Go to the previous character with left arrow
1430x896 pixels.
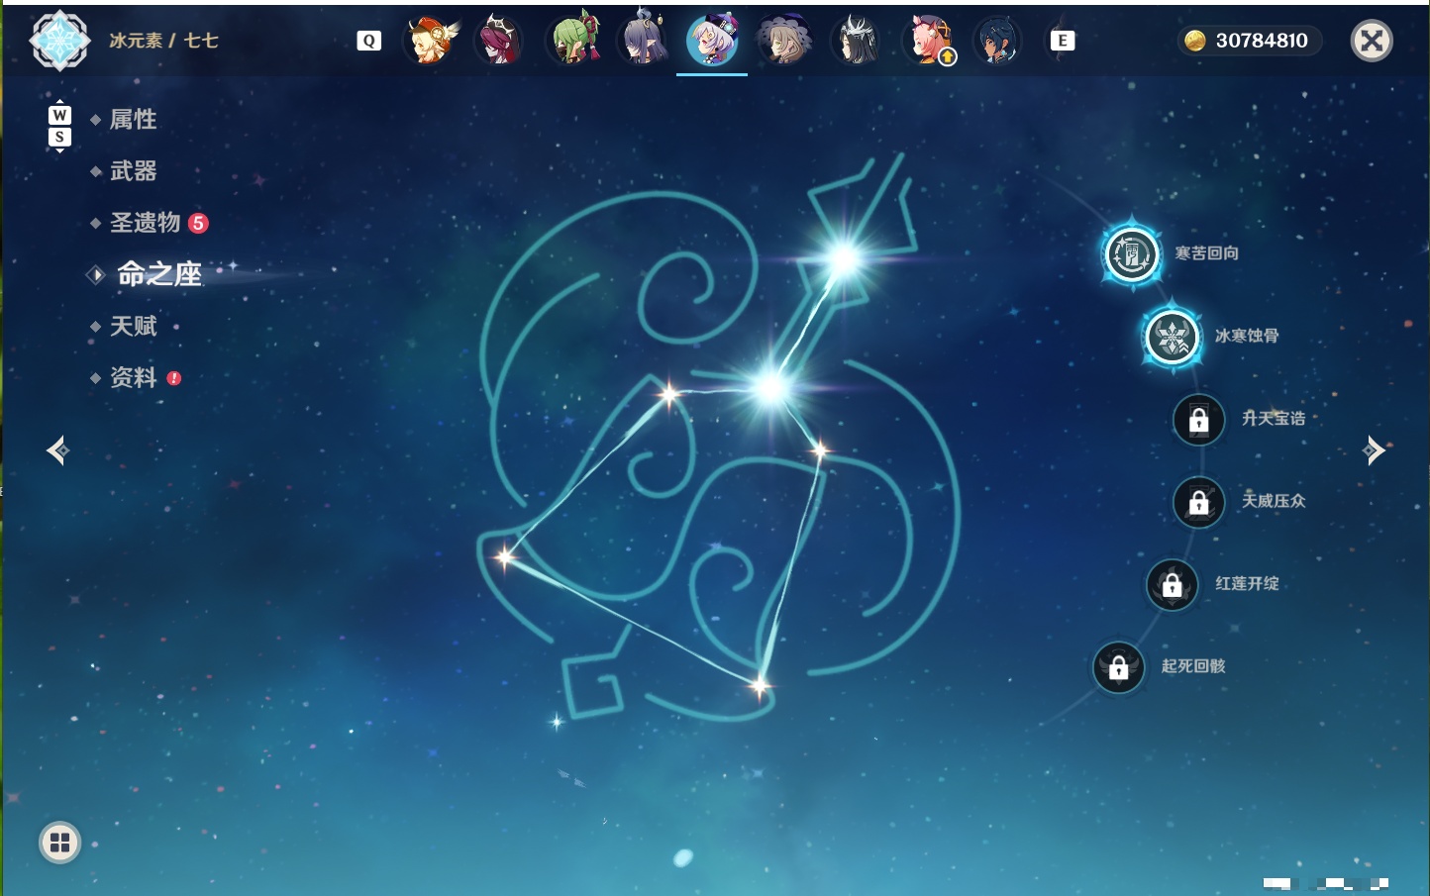(x=57, y=450)
